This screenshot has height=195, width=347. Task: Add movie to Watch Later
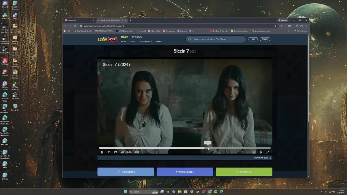185,172
